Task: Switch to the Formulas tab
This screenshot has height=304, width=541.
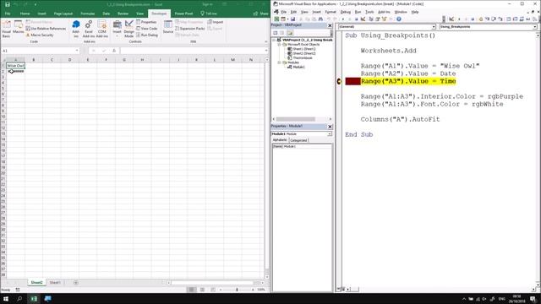Action: point(88,14)
